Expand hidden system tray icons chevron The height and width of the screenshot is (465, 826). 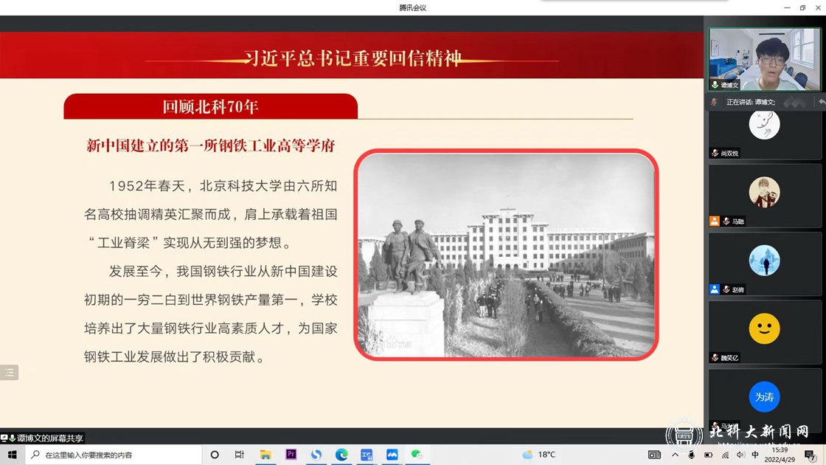tap(675, 455)
